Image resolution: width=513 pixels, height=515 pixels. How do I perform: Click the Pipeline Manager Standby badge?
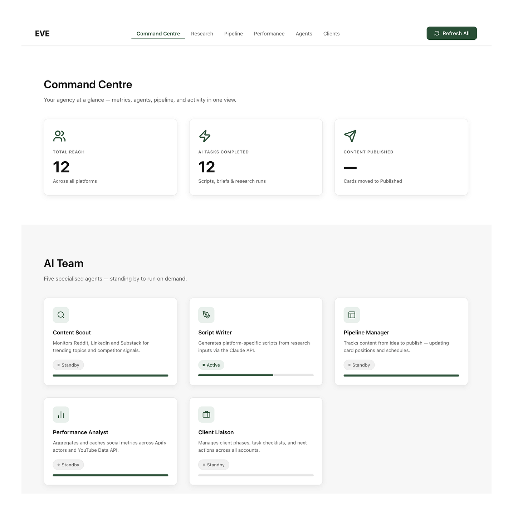point(359,365)
